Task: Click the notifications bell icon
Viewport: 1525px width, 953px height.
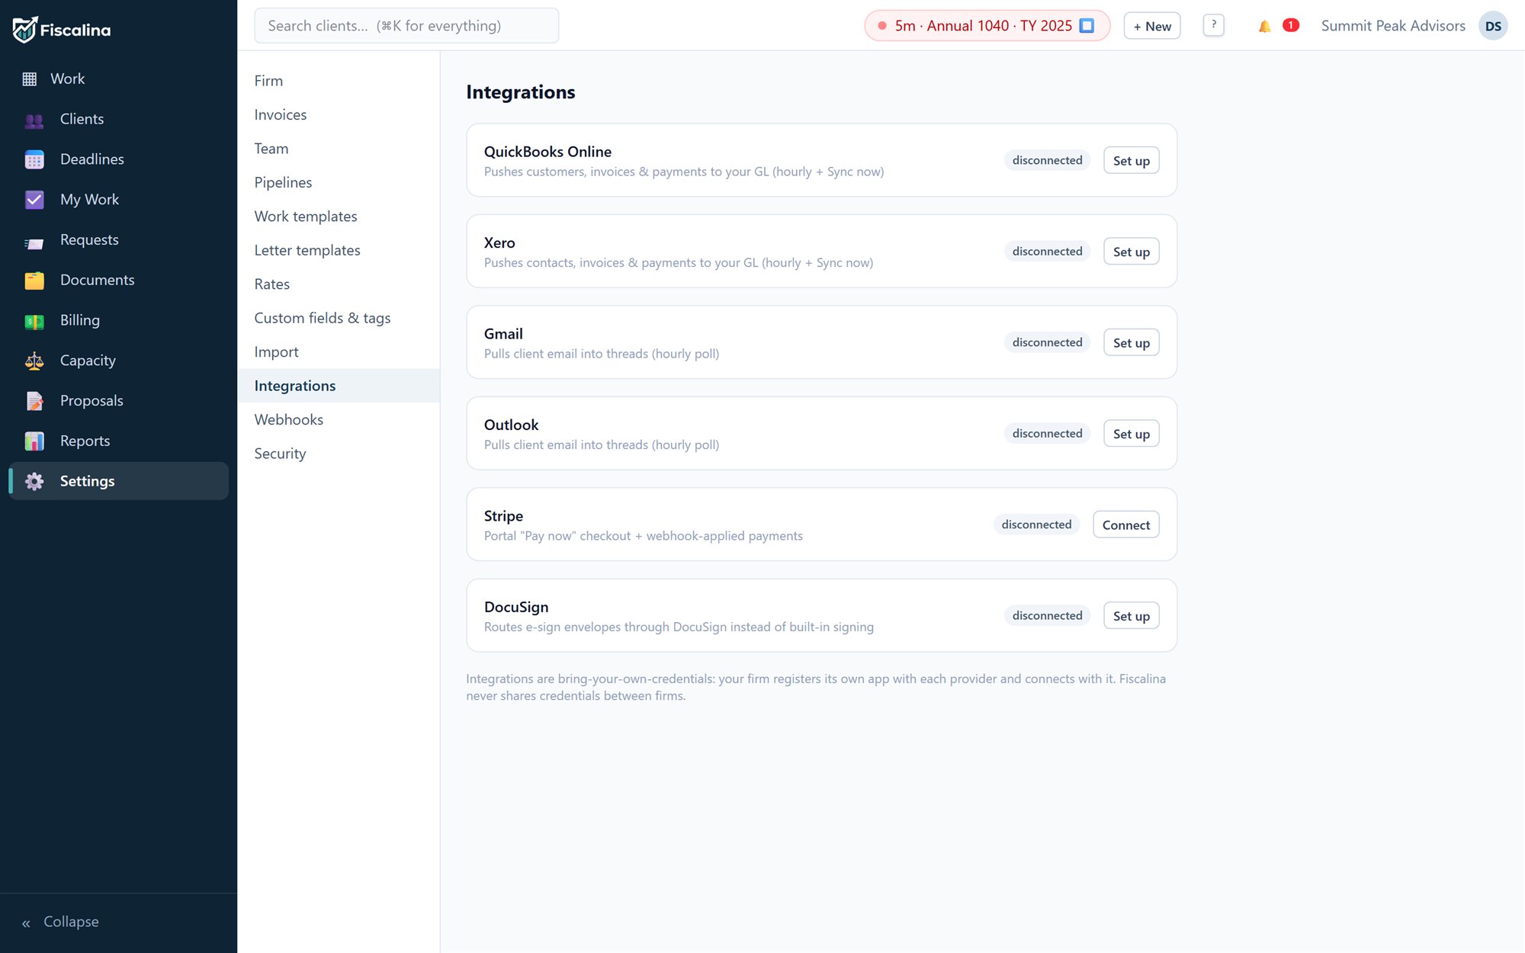Action: (1264, 26)
